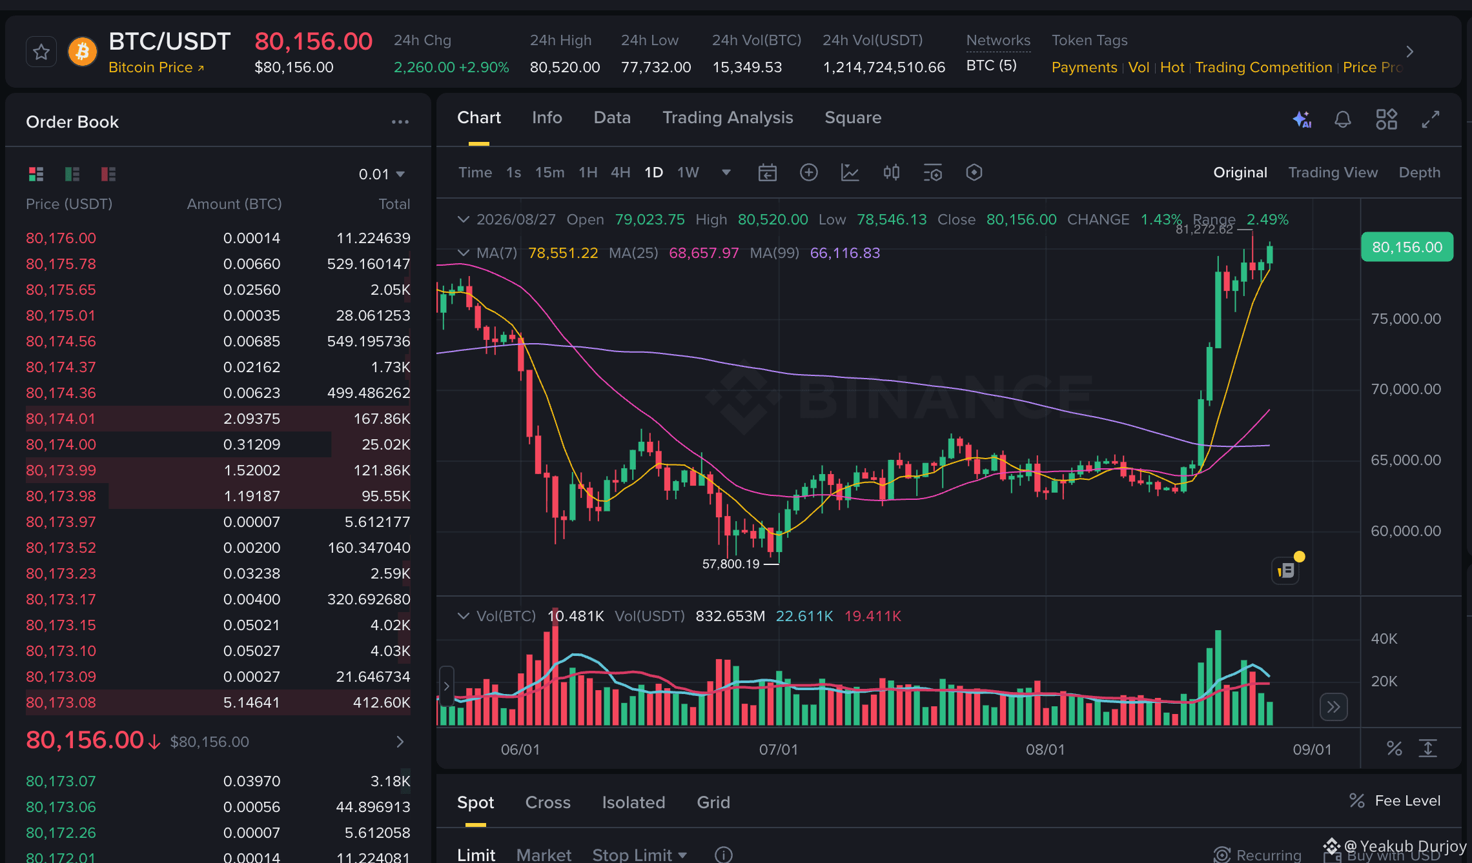This screenshot has height=863, width=1472.
Task: Expand chart to fullscreen
Action: (x=1431, y=119)
